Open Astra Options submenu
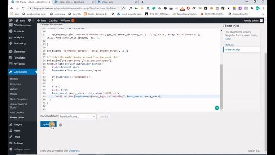Image resolution: width=275 pixels, height=155 pixels. (x=17, y=112)
